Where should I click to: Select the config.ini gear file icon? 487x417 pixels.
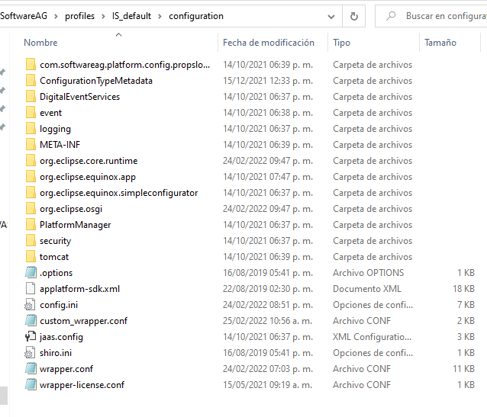pos(30,305)
